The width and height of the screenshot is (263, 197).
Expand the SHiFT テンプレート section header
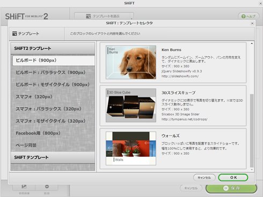53,157
